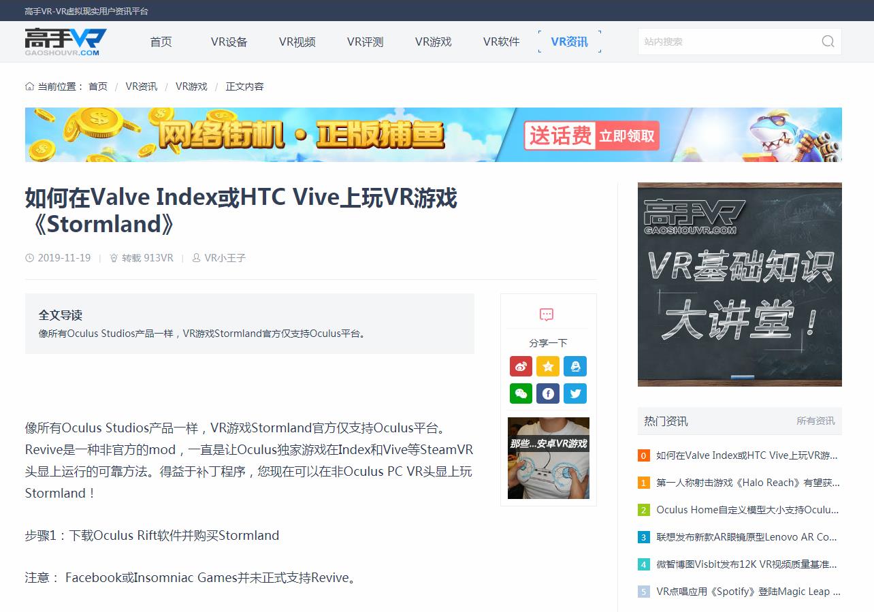The width and height of the screenshot is (874, 612).
Task: Click the 分享一下 label
Action: click(x=548, y=343)
